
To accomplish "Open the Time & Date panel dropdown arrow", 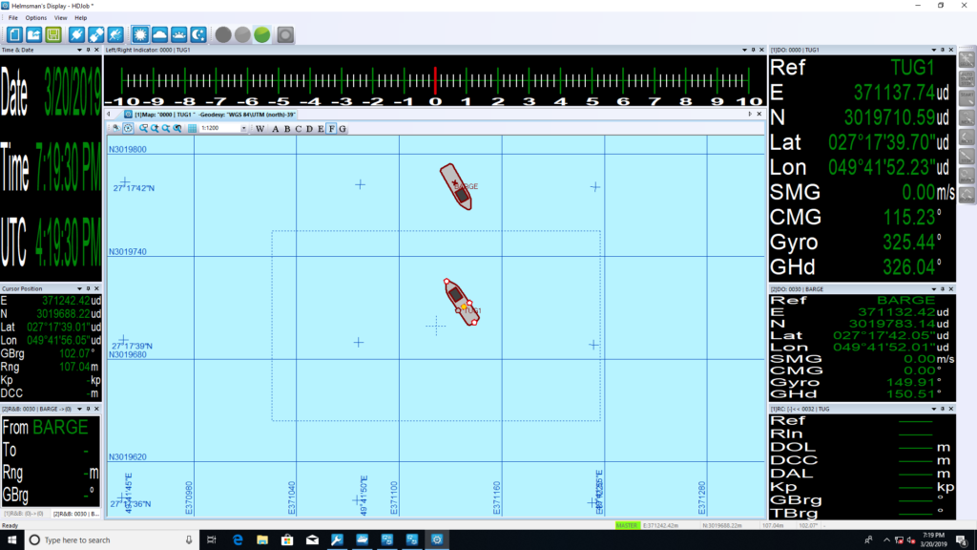I will click(x=82, y=49).
